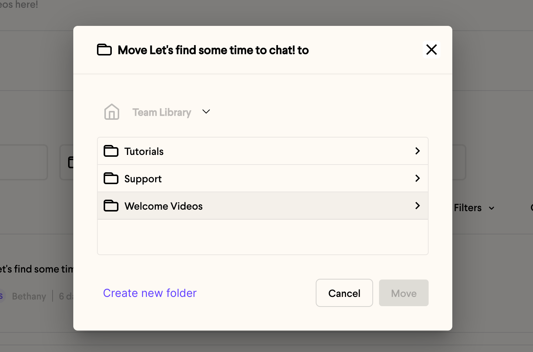Click the folder icon in dialog title
The height and width of the screenshot is (352, 533).
[x=104, y=50]
